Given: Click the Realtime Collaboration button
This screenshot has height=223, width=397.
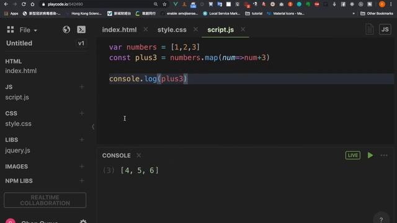Looking at the screenshot, I should pyautogui.click(x=45, y=200).
